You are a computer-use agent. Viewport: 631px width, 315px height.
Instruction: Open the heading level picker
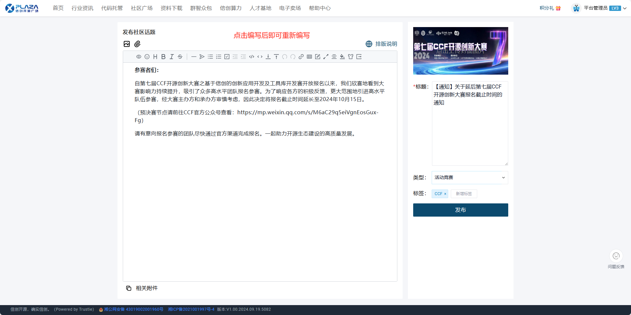pos(155,57)
